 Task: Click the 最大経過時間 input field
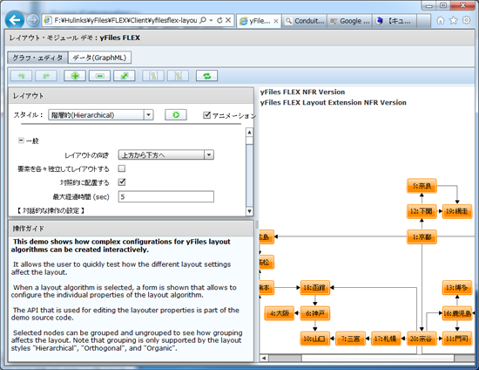click(x=165, y=197)
